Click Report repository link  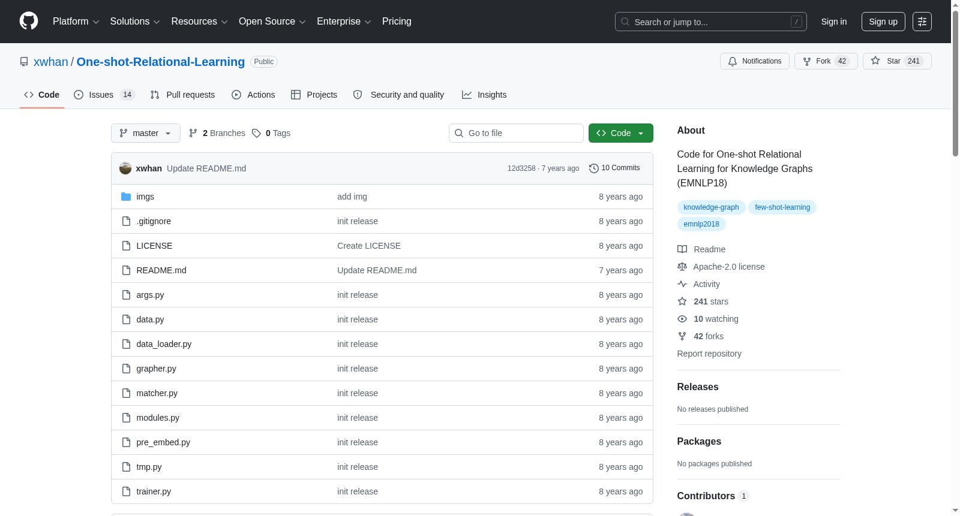pyautogui.click(x=709, y=354)
